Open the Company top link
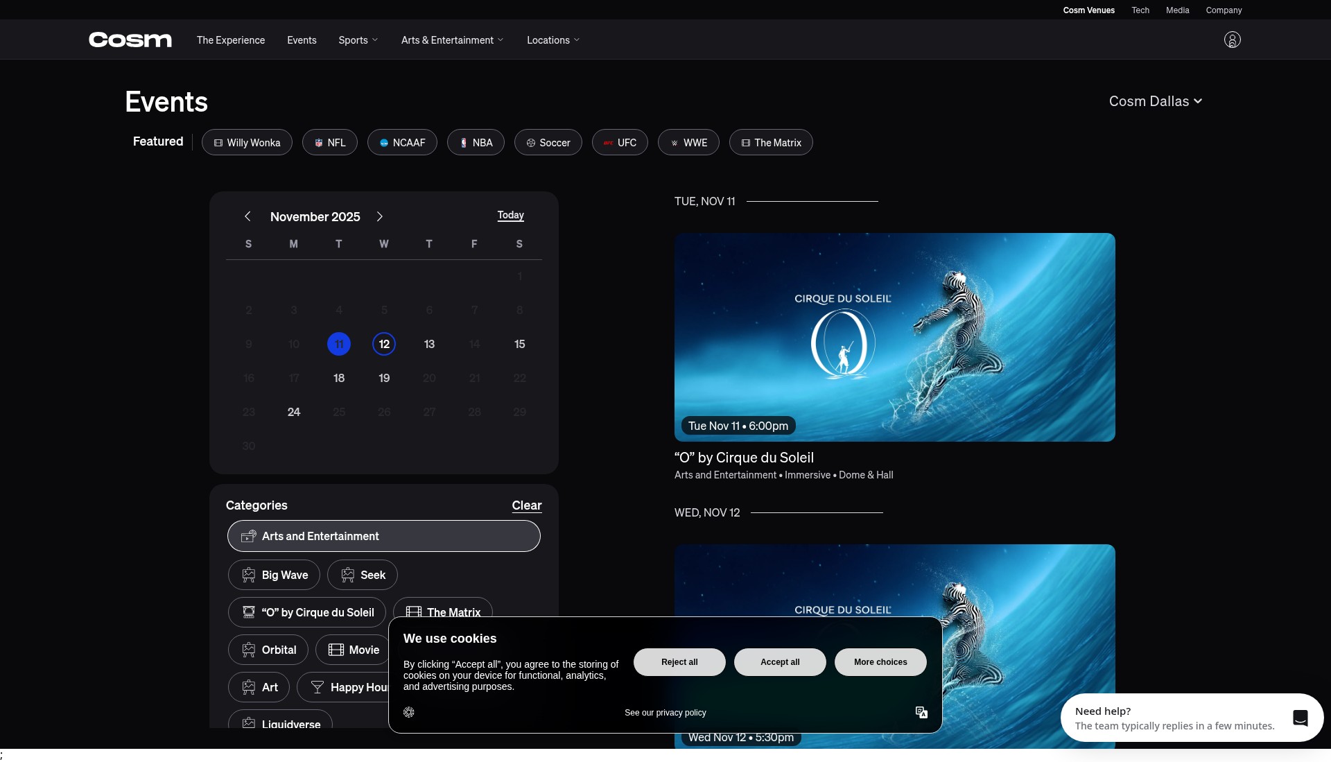The height and width of the screenshot is (762, 1331). (x=1224, y=10)
